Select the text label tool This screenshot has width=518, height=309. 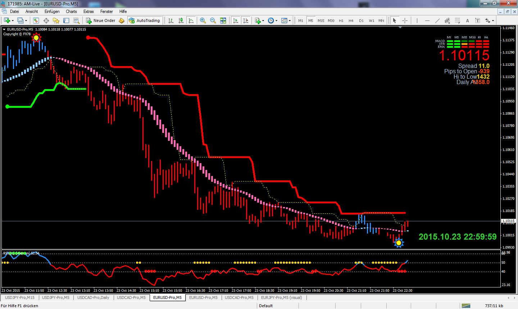[477, 20]
